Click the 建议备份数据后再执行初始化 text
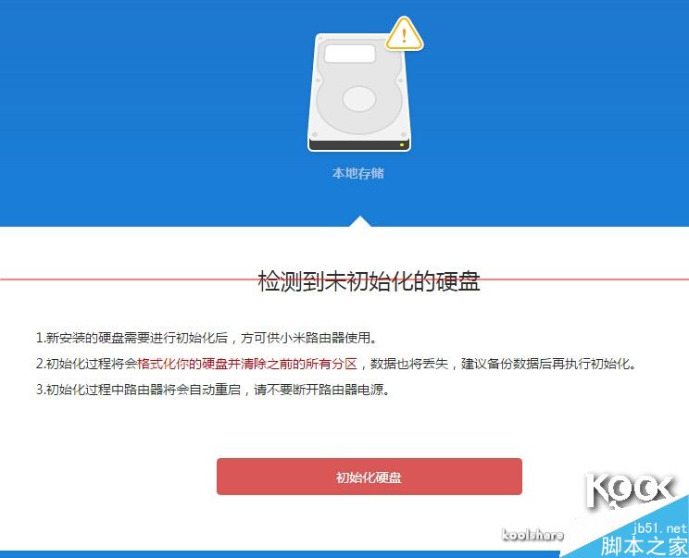 pyautogui.click(x=548, y=364)
